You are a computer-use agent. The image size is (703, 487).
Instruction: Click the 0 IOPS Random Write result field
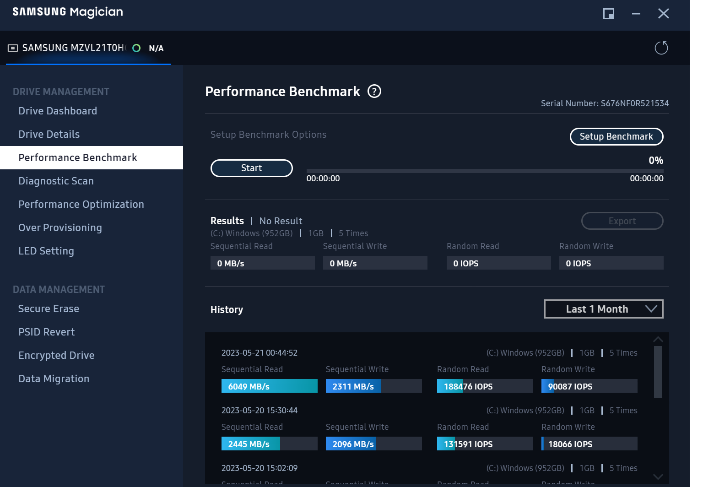611,263
